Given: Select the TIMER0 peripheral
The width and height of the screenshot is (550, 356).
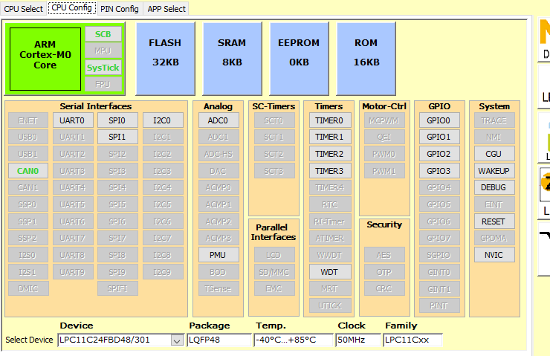Looking at the screenshot, I should (330, 120).
